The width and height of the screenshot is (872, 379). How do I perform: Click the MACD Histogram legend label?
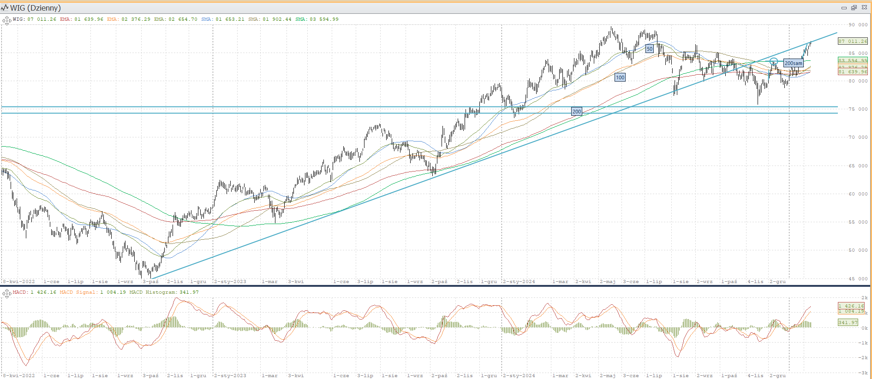coord(164,292)
